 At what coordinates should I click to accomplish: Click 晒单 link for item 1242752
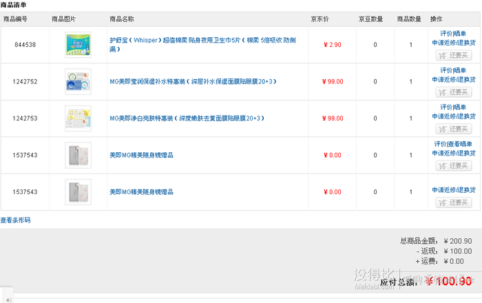[460, 70]
